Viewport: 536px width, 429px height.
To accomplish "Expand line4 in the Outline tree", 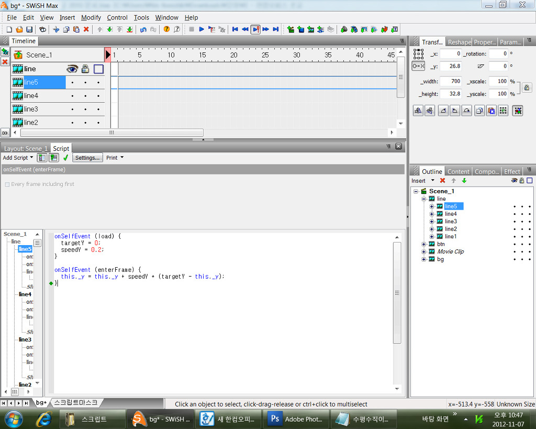I will pyautogui.click(x=431, y=214).
